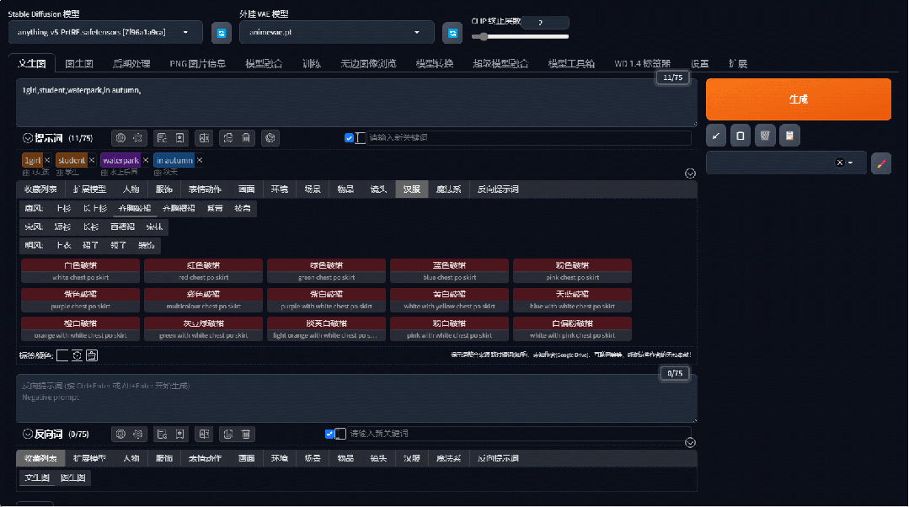Click the globe icon in the prompt toolbar
This screenshot has width=909, height=507.
coord(120,138)
